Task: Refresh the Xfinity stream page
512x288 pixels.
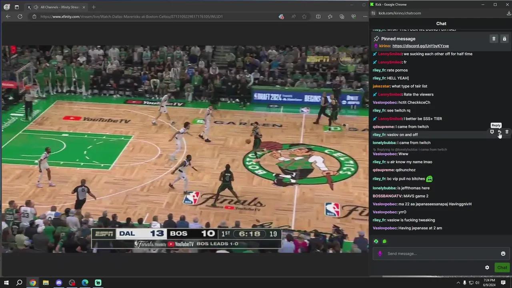Action: (x=20, y=16)
